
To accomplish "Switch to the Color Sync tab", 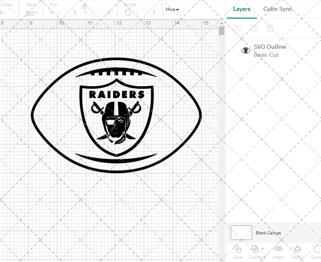I will click(278, 9).
